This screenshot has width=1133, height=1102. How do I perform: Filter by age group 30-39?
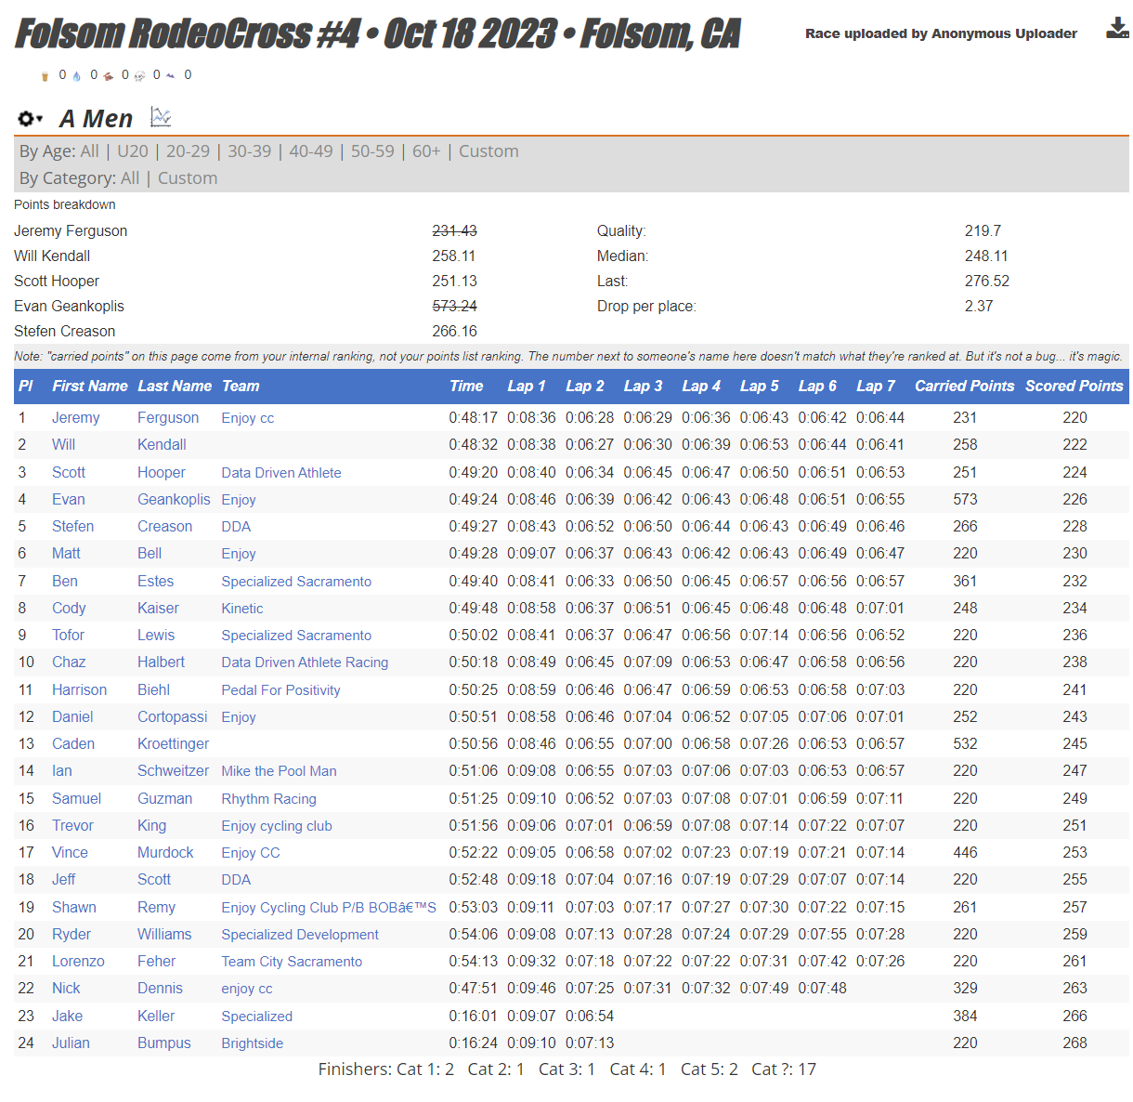(x=249, y=151)
